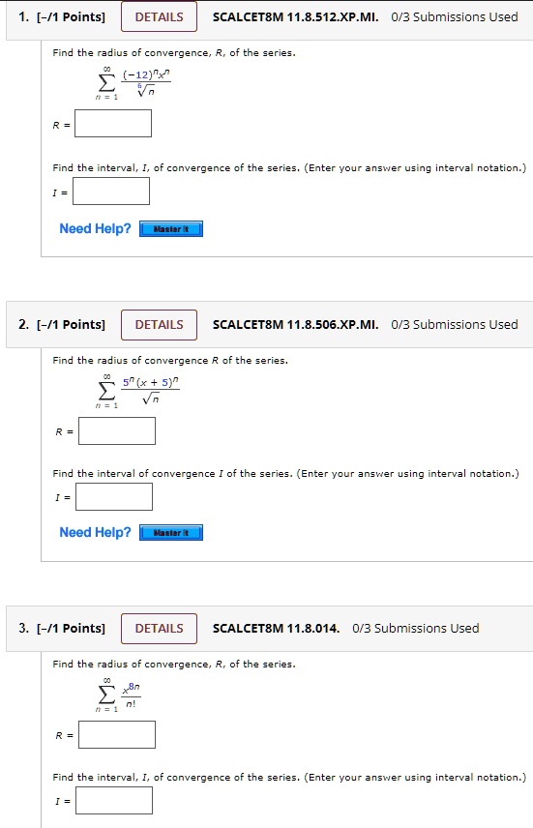Open DETAILS for question 3
Viewport: 533px width, 828px height.
click(159, 629)
